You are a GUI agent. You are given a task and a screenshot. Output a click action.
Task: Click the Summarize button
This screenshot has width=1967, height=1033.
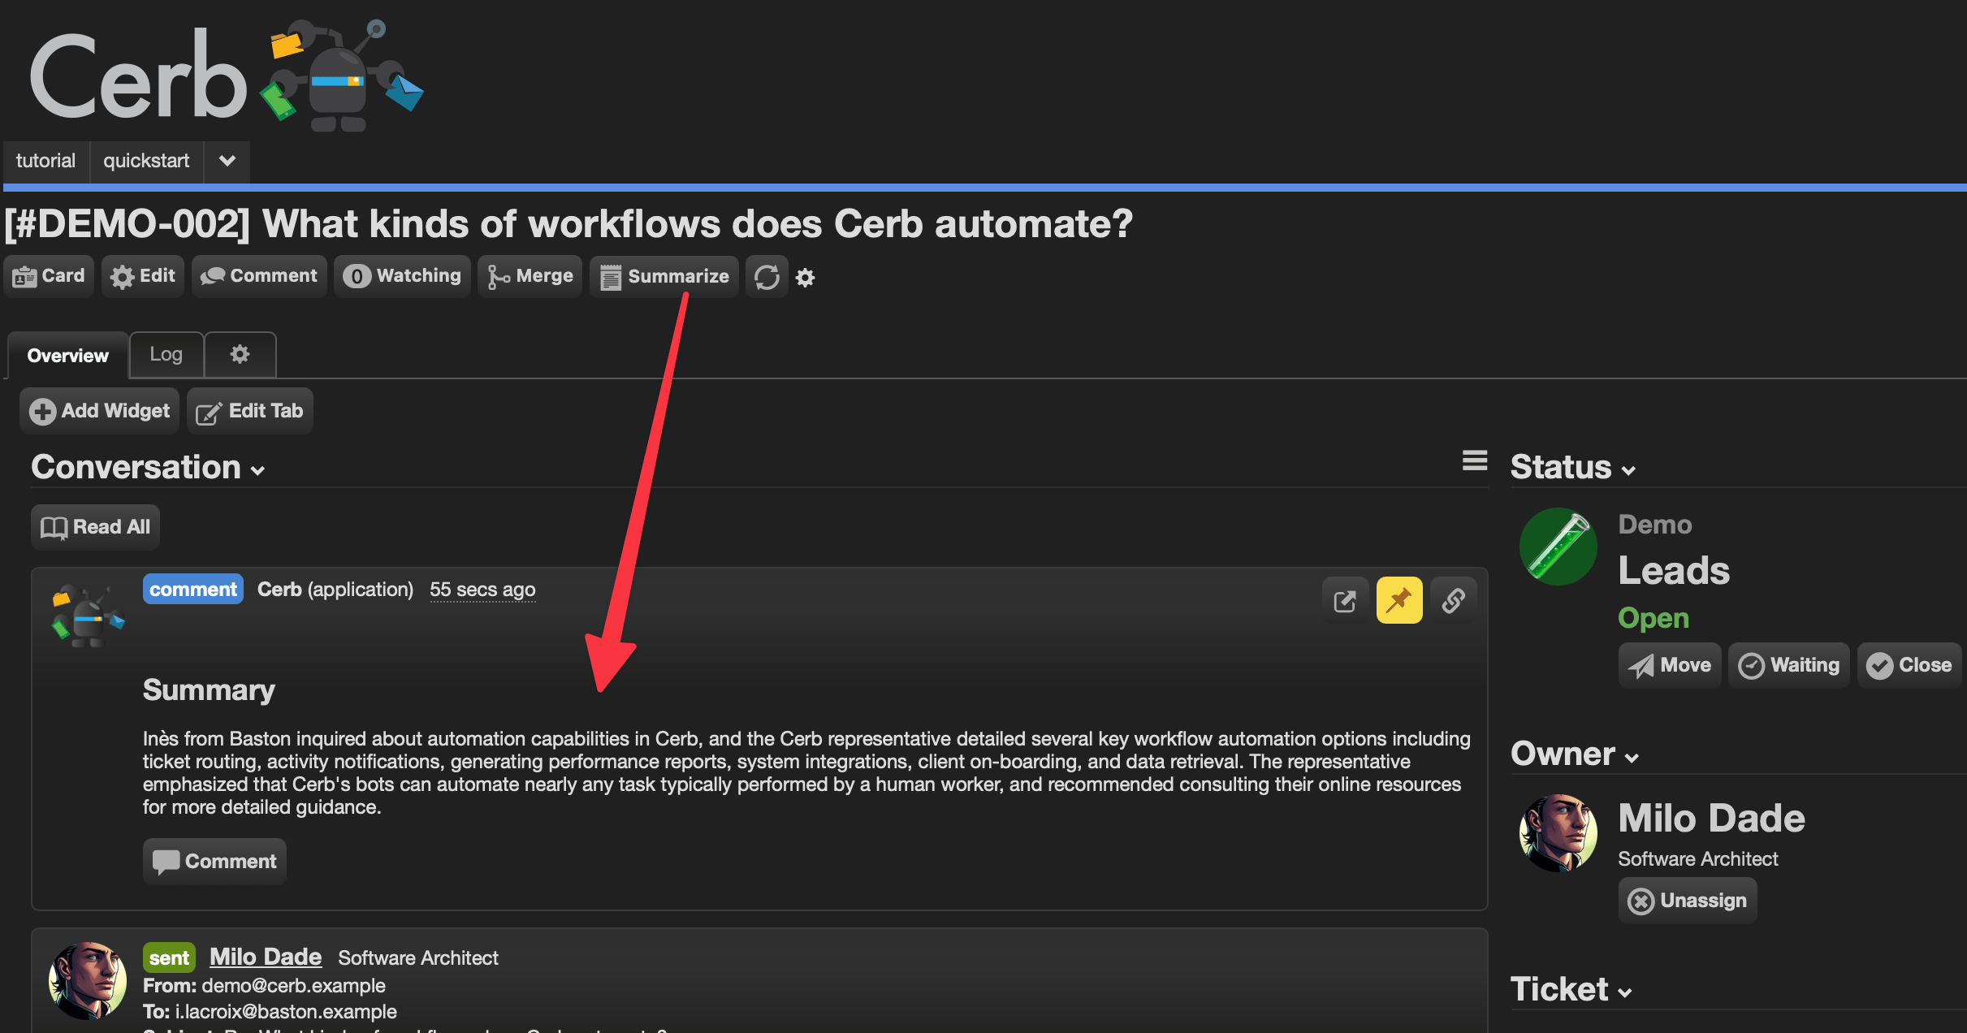(664, 276)
